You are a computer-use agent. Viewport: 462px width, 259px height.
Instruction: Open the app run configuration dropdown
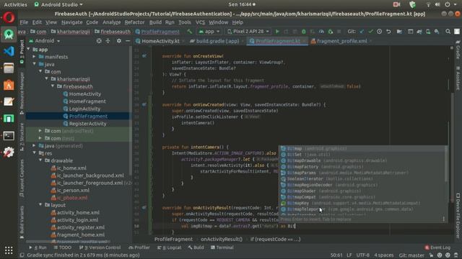tap(209, 32)
